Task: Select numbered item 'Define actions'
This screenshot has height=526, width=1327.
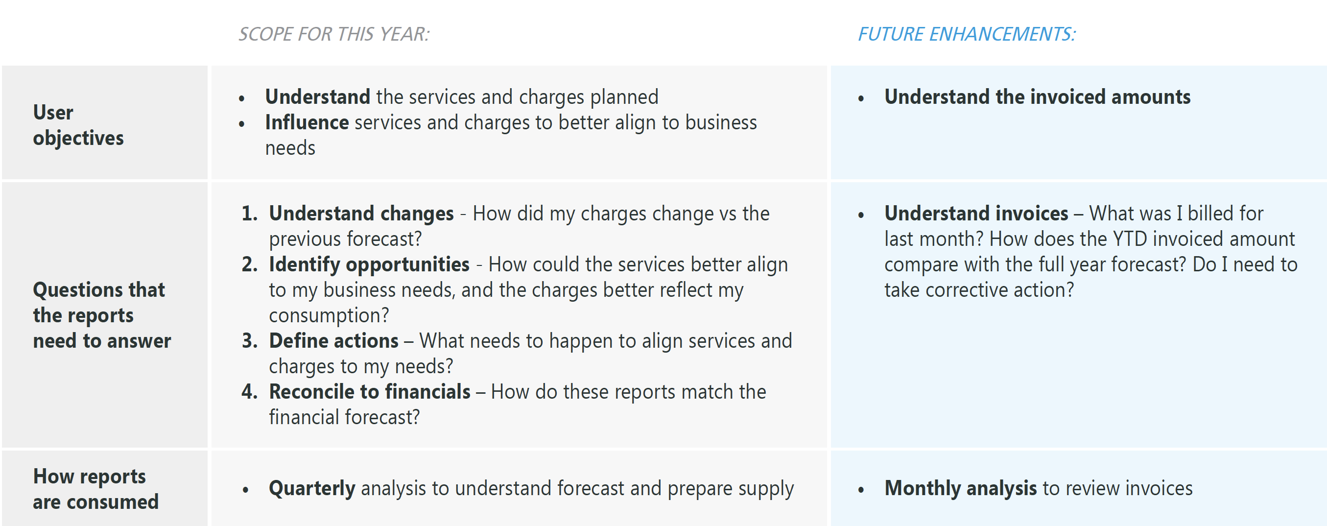Action: (333, 340)
